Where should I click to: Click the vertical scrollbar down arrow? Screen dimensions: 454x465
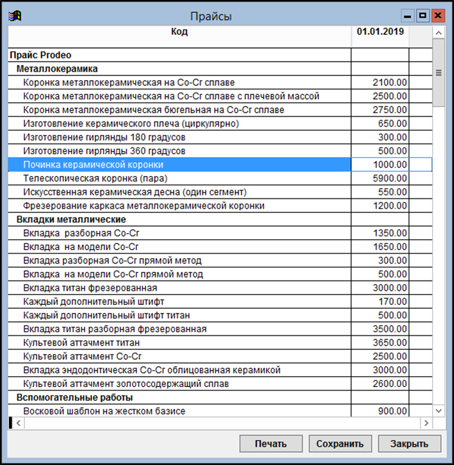pos(438,410)
